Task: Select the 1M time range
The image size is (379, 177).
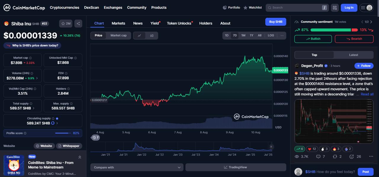Action: (243, 36)
